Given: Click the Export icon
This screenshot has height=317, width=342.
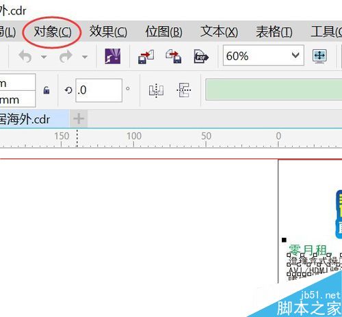Looking at the screenshot, I should (x=174, y=56).
